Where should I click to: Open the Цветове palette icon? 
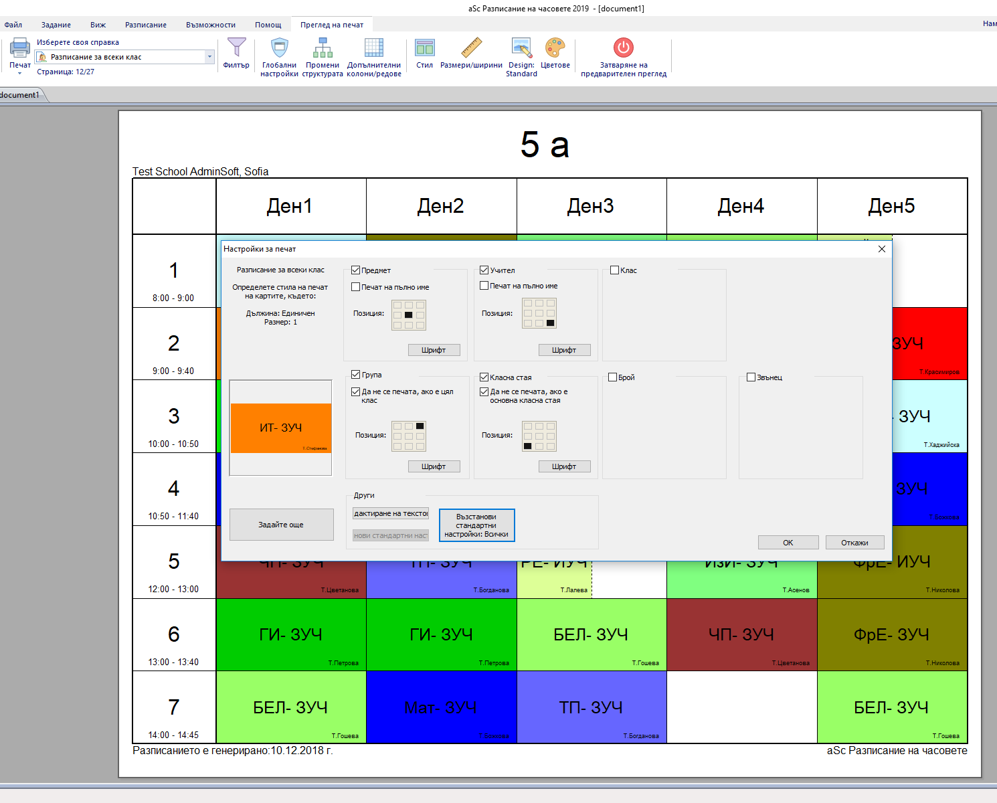point(555,48)
